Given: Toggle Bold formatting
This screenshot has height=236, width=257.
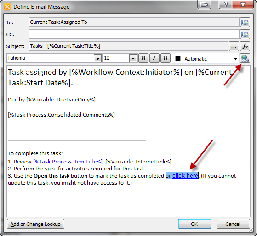Looking at the screenshot, I should [x=143, y=58].
